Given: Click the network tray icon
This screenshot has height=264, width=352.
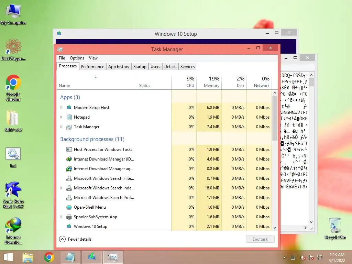Looking at the screenshot, I should (320, 257).
